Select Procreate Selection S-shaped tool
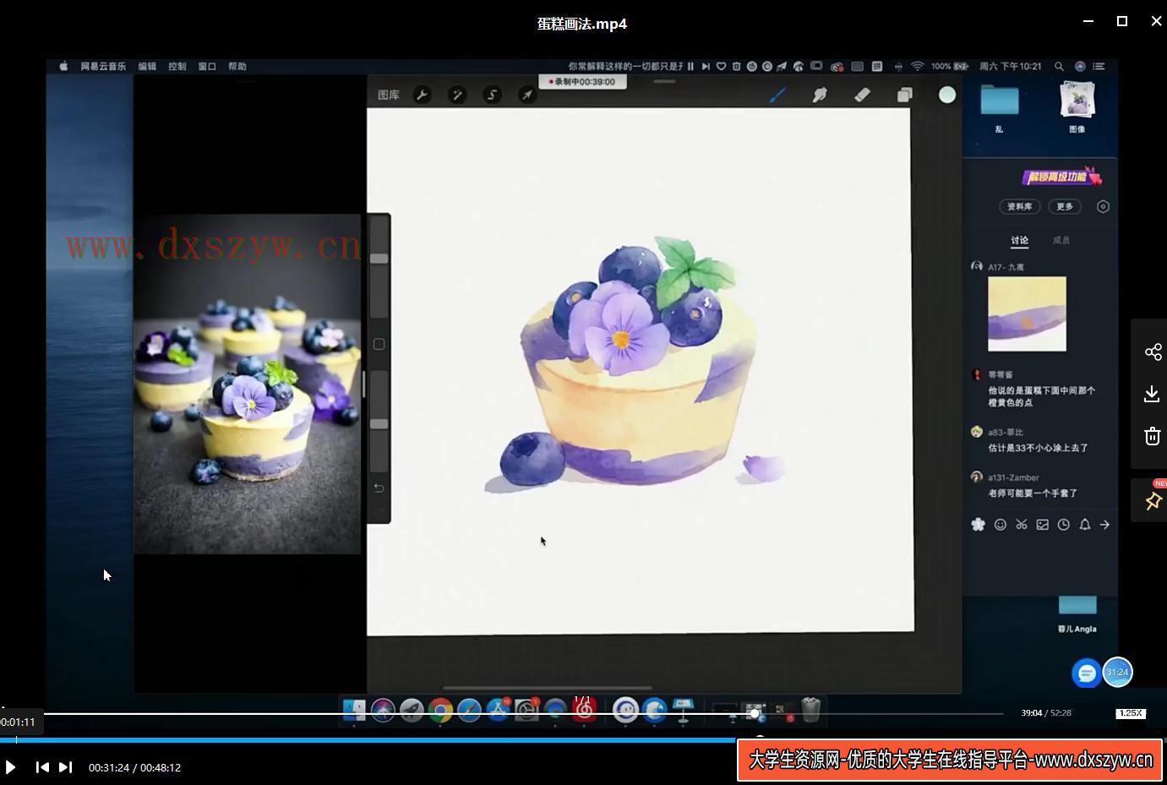The image size is (1167, 785). click(x=492, y=95)
